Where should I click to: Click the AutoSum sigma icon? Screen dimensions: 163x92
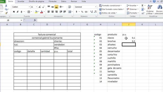142,5
